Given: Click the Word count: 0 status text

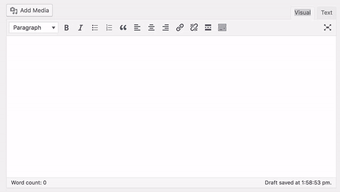Looking at the screenshot, I should (x=29, y=182).
